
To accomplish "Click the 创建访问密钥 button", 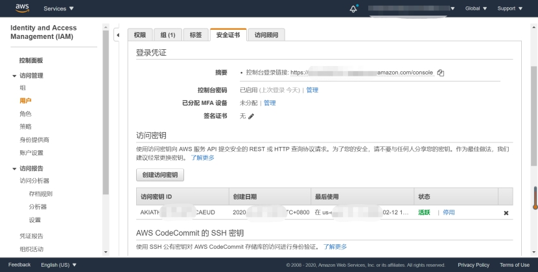I will pyautogui.click(x=160, y=175).
